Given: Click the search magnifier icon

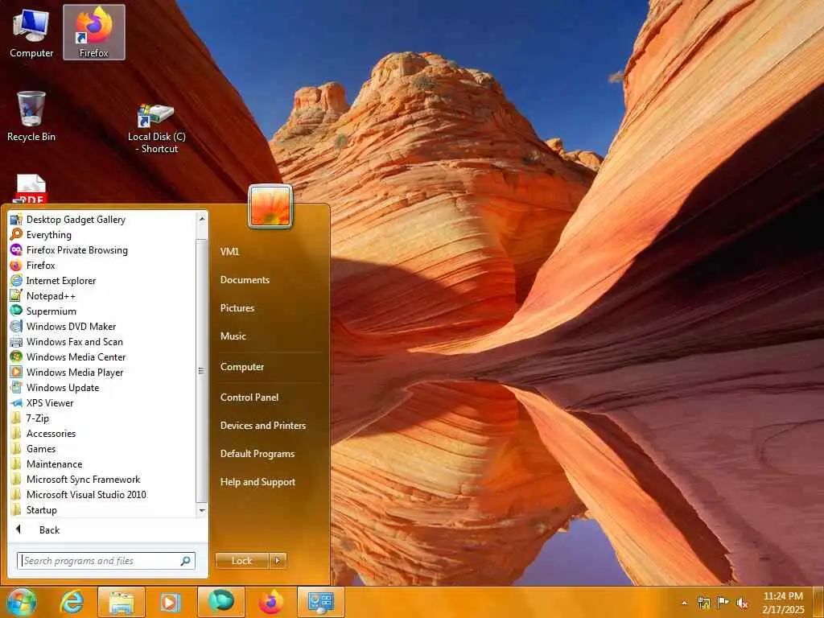Looking at the screenshot, I should [x=186, y=561].
